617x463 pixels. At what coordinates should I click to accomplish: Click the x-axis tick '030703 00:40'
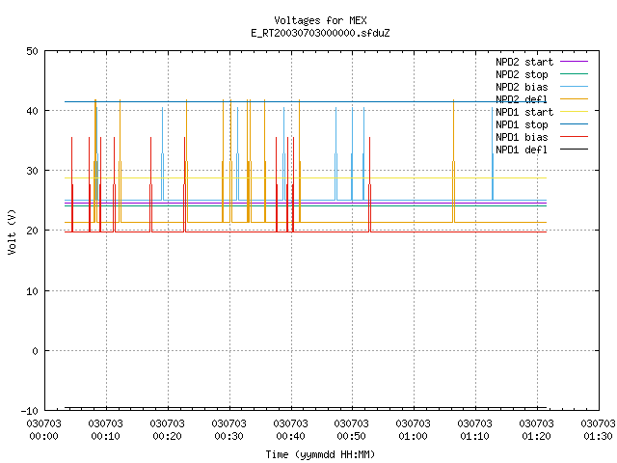pos(290,430)
